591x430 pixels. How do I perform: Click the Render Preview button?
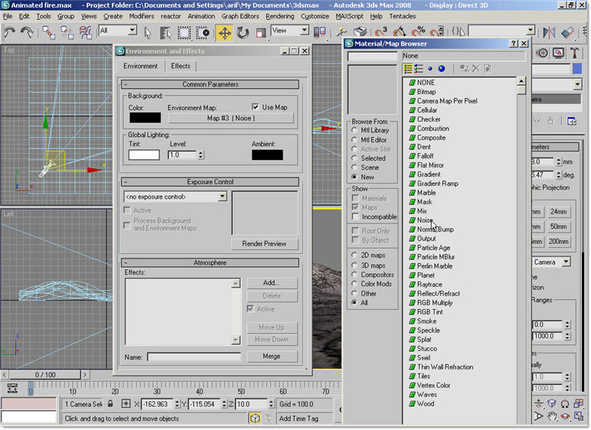point(264,244)
